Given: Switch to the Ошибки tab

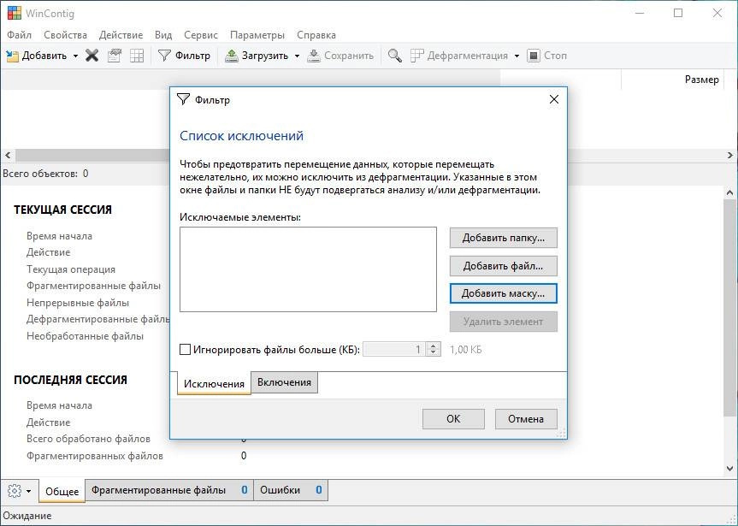Looking at the screenshot, I should point(291,490).
